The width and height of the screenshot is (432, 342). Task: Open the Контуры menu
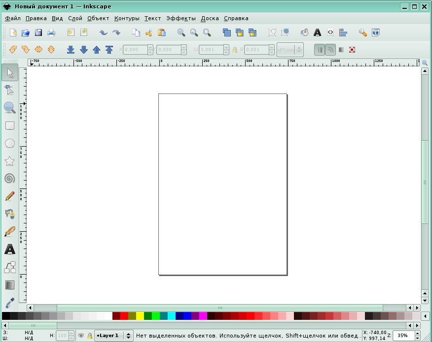127,18
